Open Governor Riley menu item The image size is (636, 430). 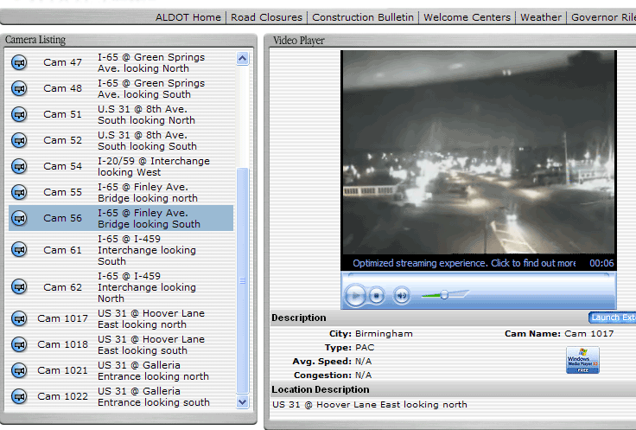pyautogui.click(x=603, y=17)
